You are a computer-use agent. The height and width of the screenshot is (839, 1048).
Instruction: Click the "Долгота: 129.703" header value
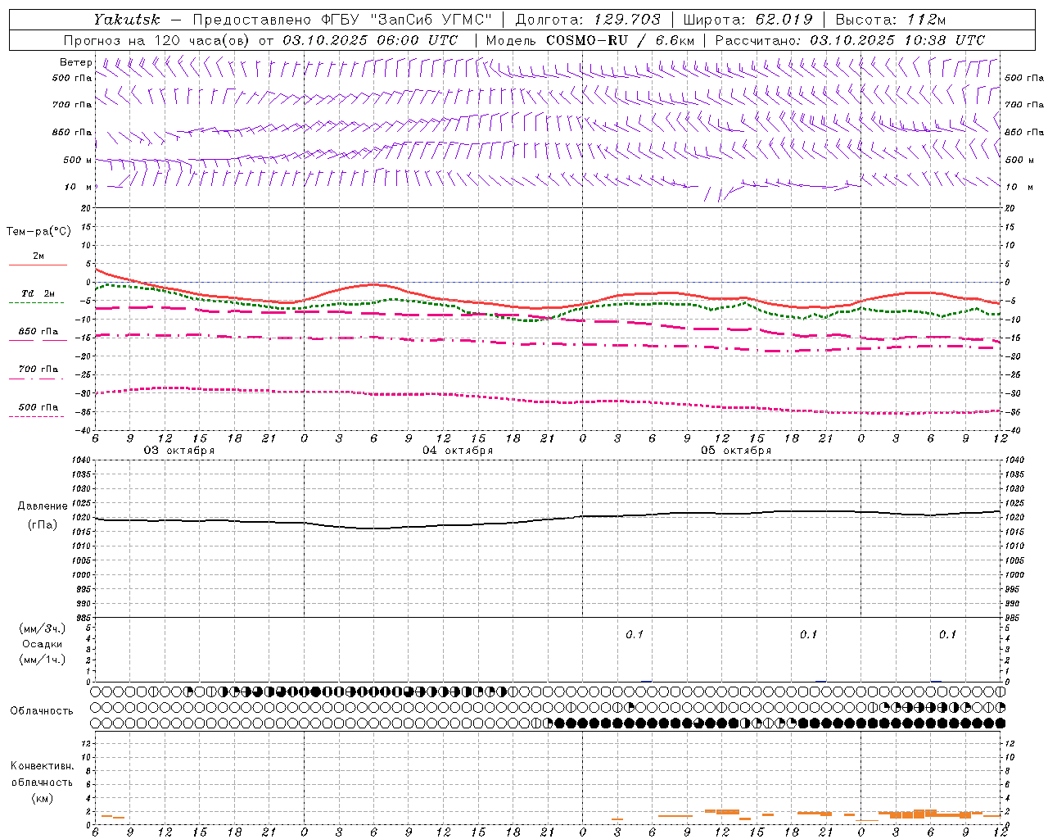(x=587, y=19)
